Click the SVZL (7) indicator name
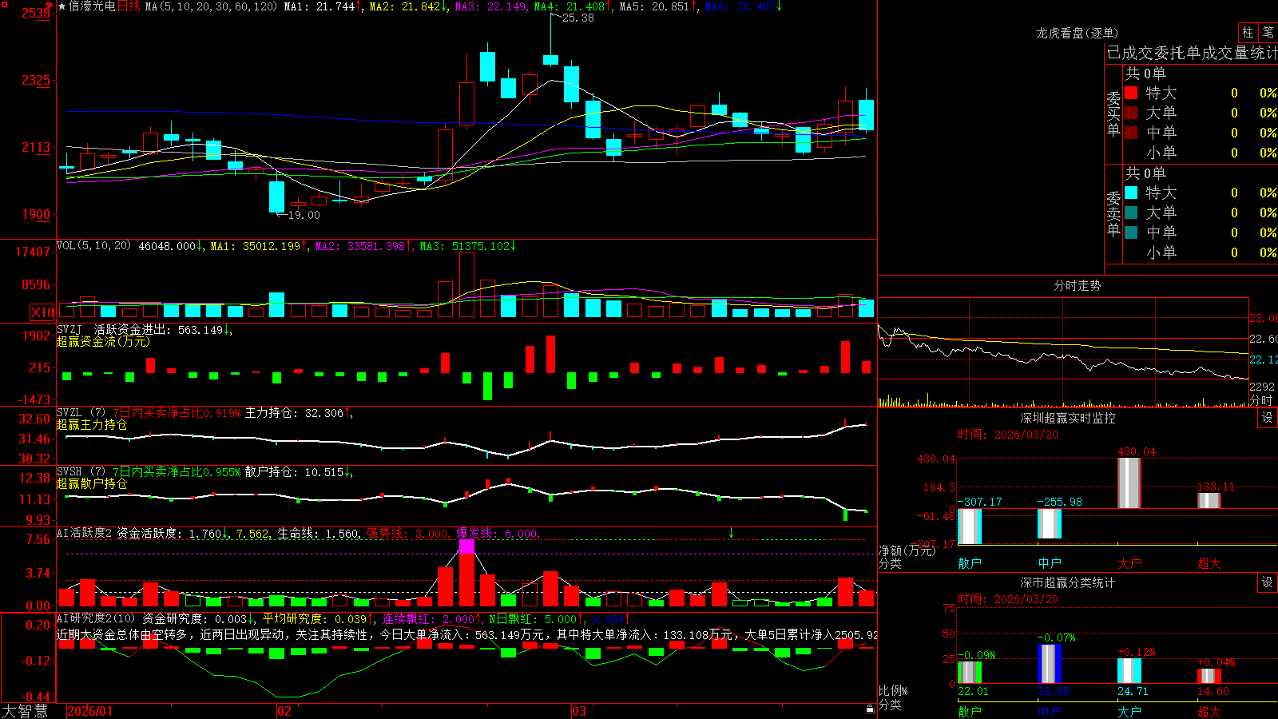 pyautogui.click(x=81, y=413)
